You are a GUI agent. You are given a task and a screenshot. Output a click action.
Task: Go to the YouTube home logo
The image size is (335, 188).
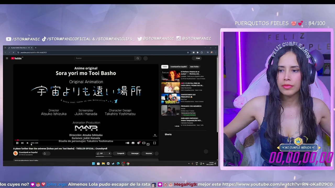(x=16, y=58)
